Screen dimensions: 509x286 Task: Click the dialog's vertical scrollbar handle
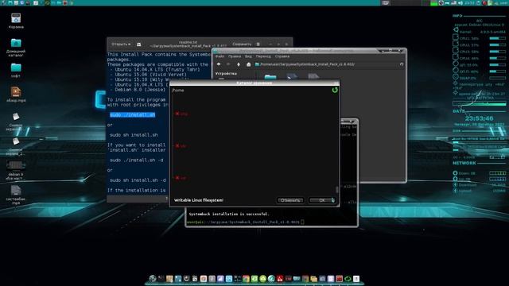click(x=337, y=189)
